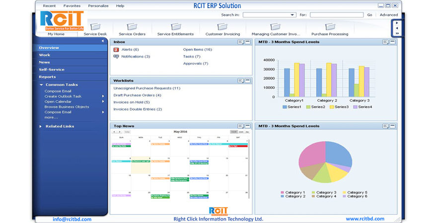Select Self-Service in the sidebar

tap(70, 69)
